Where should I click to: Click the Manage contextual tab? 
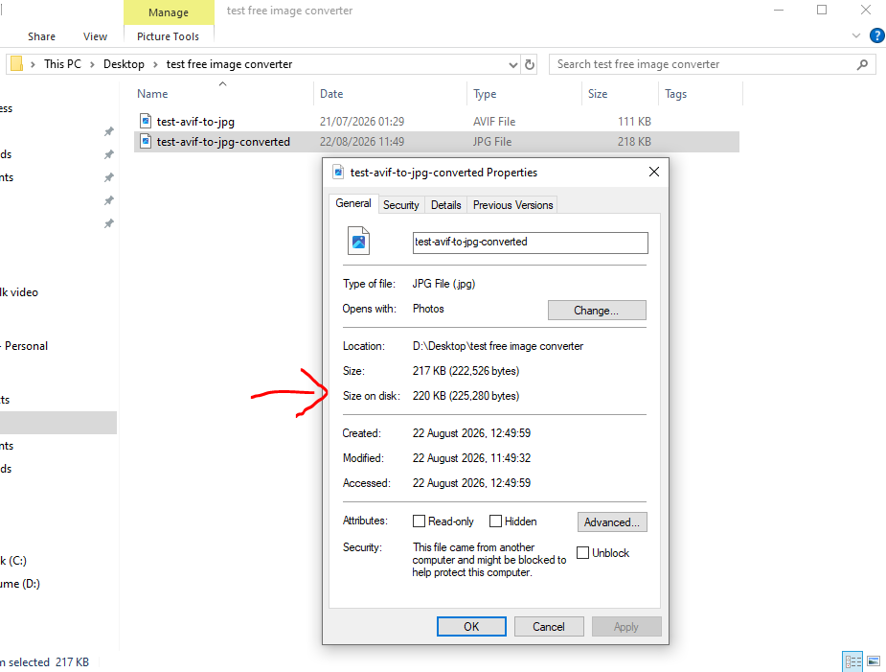[x=169, y=12]
